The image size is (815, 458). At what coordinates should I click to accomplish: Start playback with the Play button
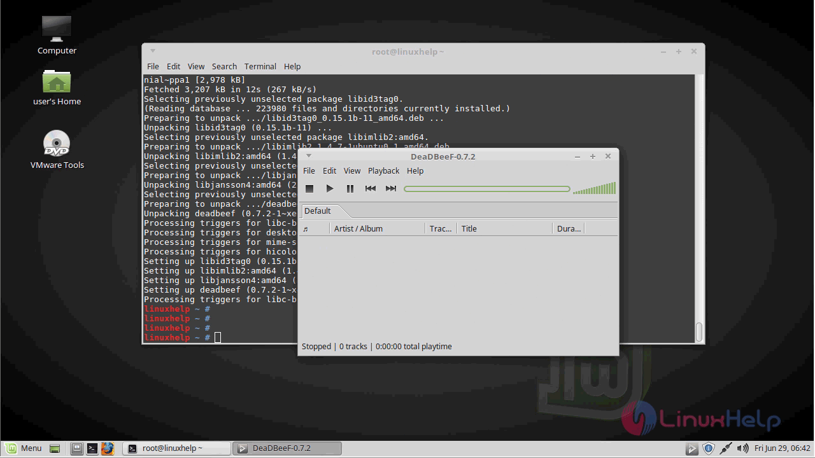(x=330, y=188)
